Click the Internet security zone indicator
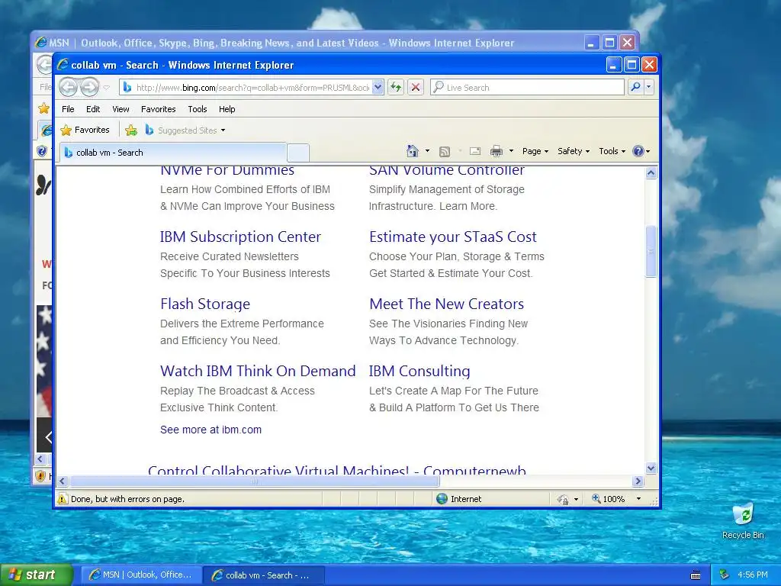 click(458, 499)
